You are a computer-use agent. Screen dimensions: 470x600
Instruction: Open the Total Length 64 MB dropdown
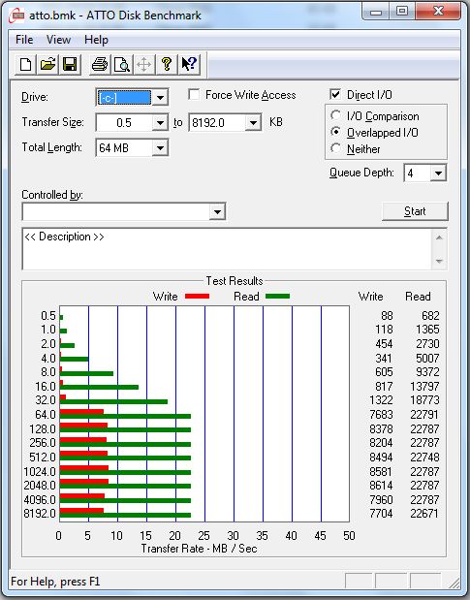click(160, 147)
